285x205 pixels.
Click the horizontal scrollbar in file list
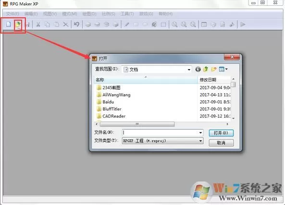(137, 124)
